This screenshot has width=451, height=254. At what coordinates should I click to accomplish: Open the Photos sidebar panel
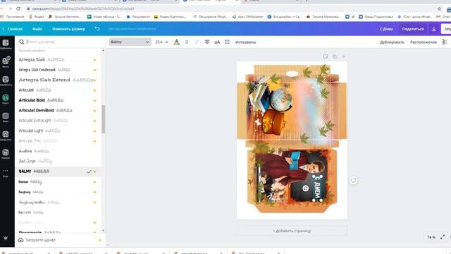click(x=6, y=61)
